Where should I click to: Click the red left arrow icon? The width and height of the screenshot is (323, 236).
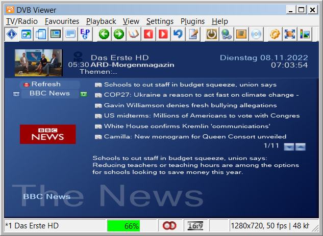[x=148, y=34]
